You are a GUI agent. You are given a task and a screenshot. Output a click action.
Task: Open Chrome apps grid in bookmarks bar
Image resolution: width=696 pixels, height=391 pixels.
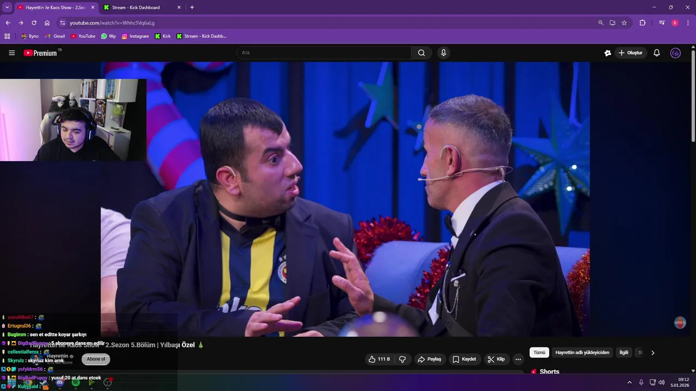[7, 36]
